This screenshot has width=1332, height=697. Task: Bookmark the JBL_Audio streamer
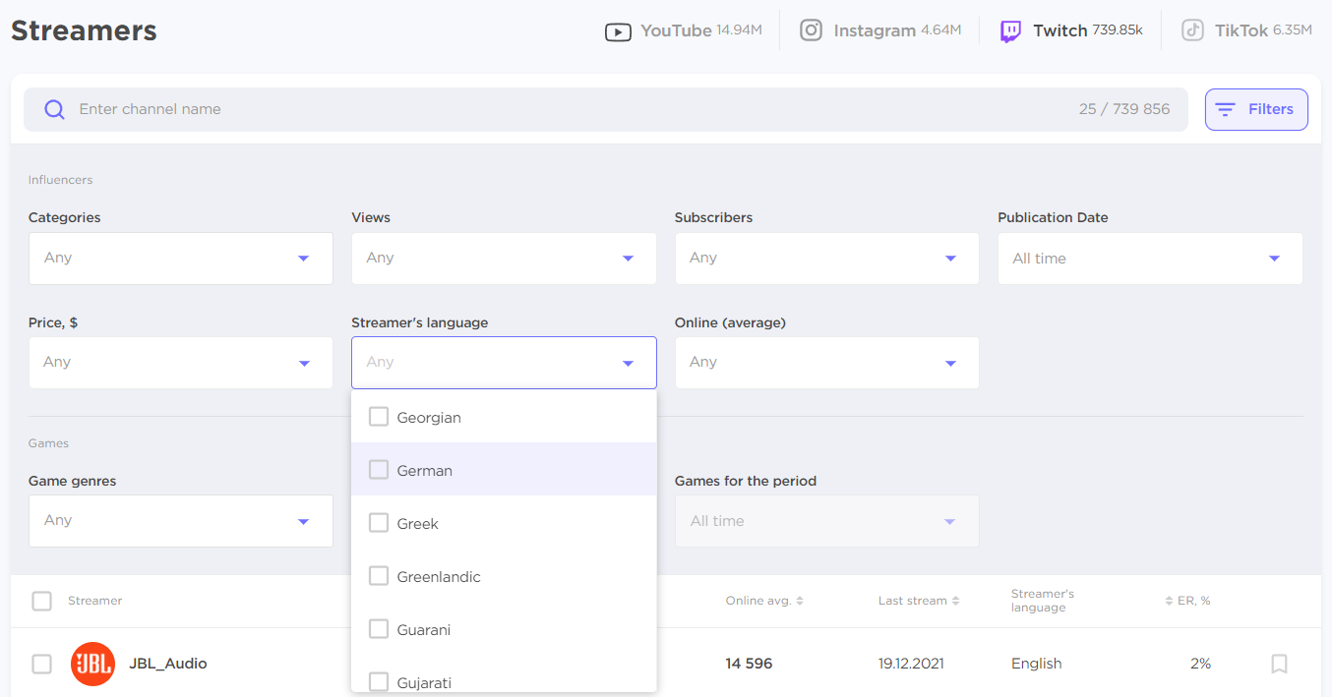pos(1279,664)
